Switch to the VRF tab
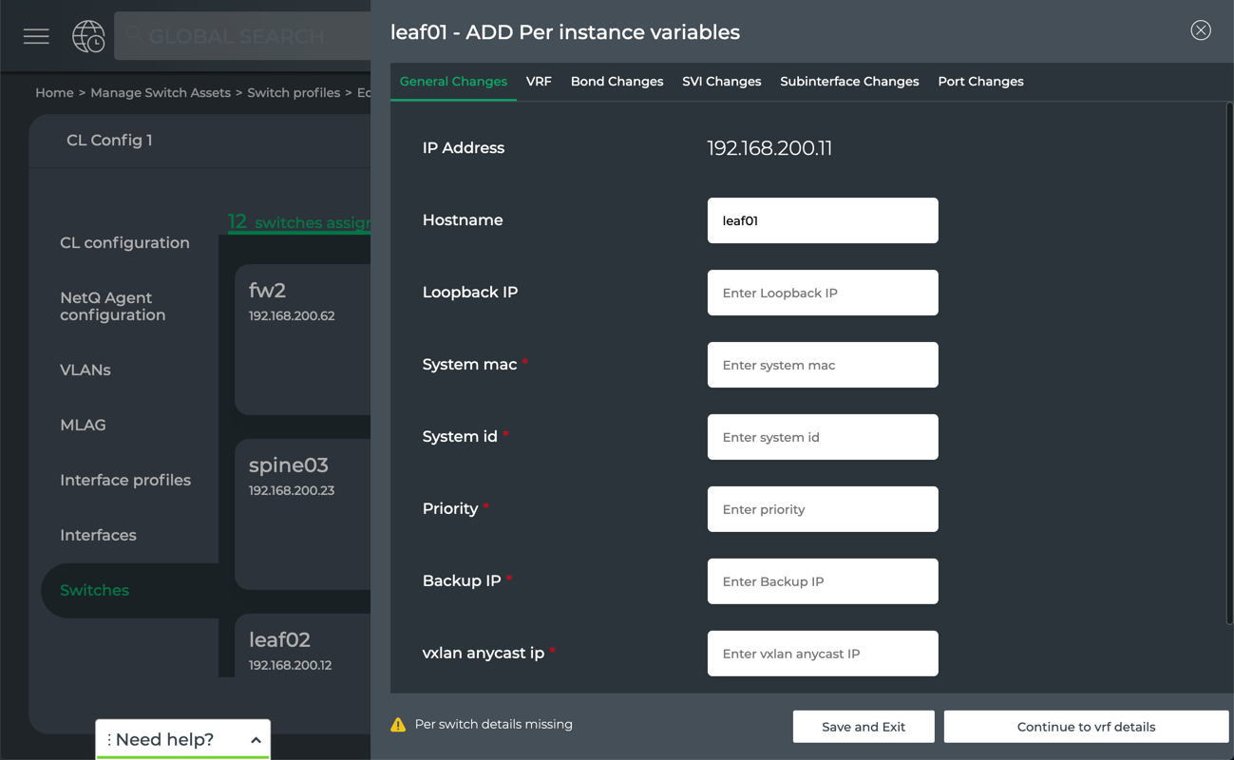The width and height of the screenshot is (1234, 760). point(539,82)
